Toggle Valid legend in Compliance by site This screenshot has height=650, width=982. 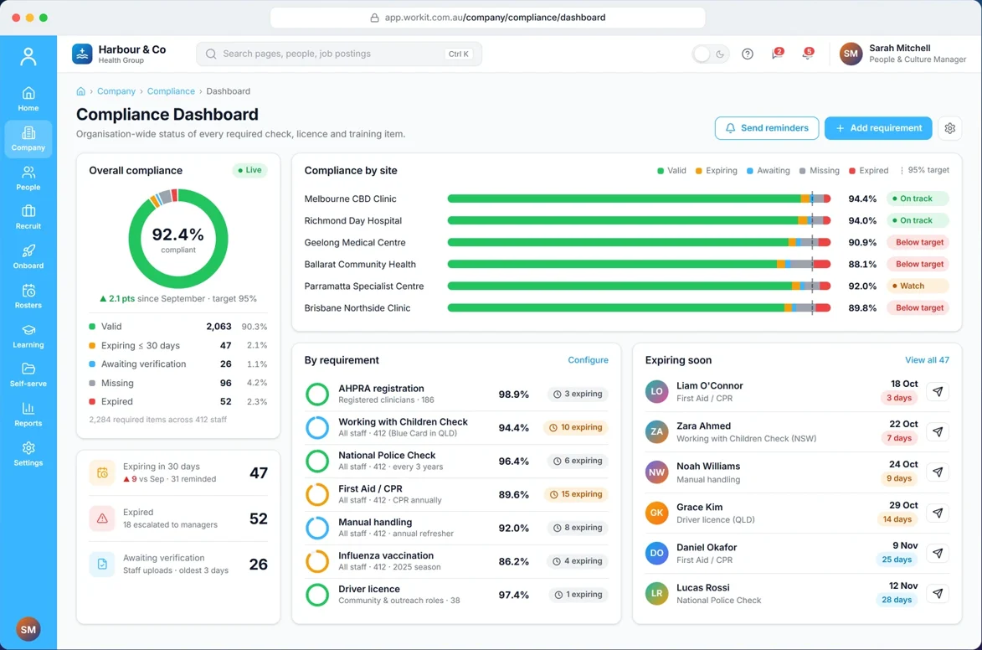pos(671,171)
